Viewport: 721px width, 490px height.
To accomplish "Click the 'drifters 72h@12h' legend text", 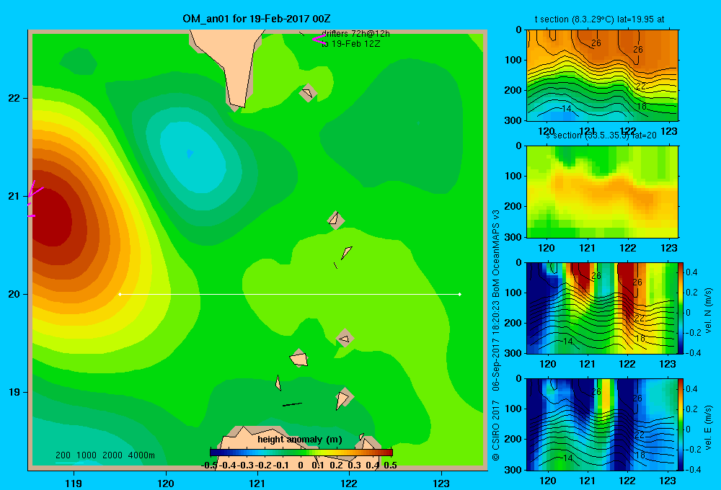I will (x=355, y=34).
